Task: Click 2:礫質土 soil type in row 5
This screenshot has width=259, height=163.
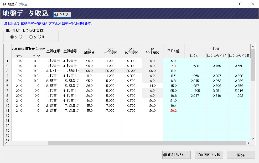Action: tap(54, 81)
